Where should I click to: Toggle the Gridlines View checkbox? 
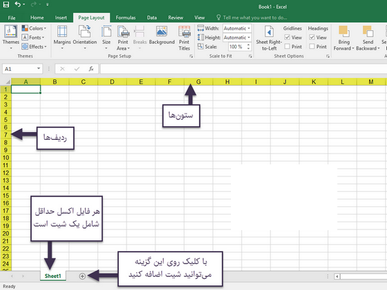coord(288,37)
